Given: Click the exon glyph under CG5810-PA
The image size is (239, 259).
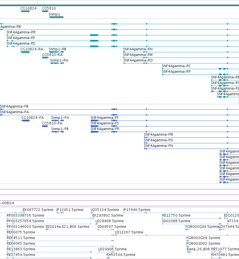Looking at the screenshot, I should pyautogui.click(x=45, y=126).
